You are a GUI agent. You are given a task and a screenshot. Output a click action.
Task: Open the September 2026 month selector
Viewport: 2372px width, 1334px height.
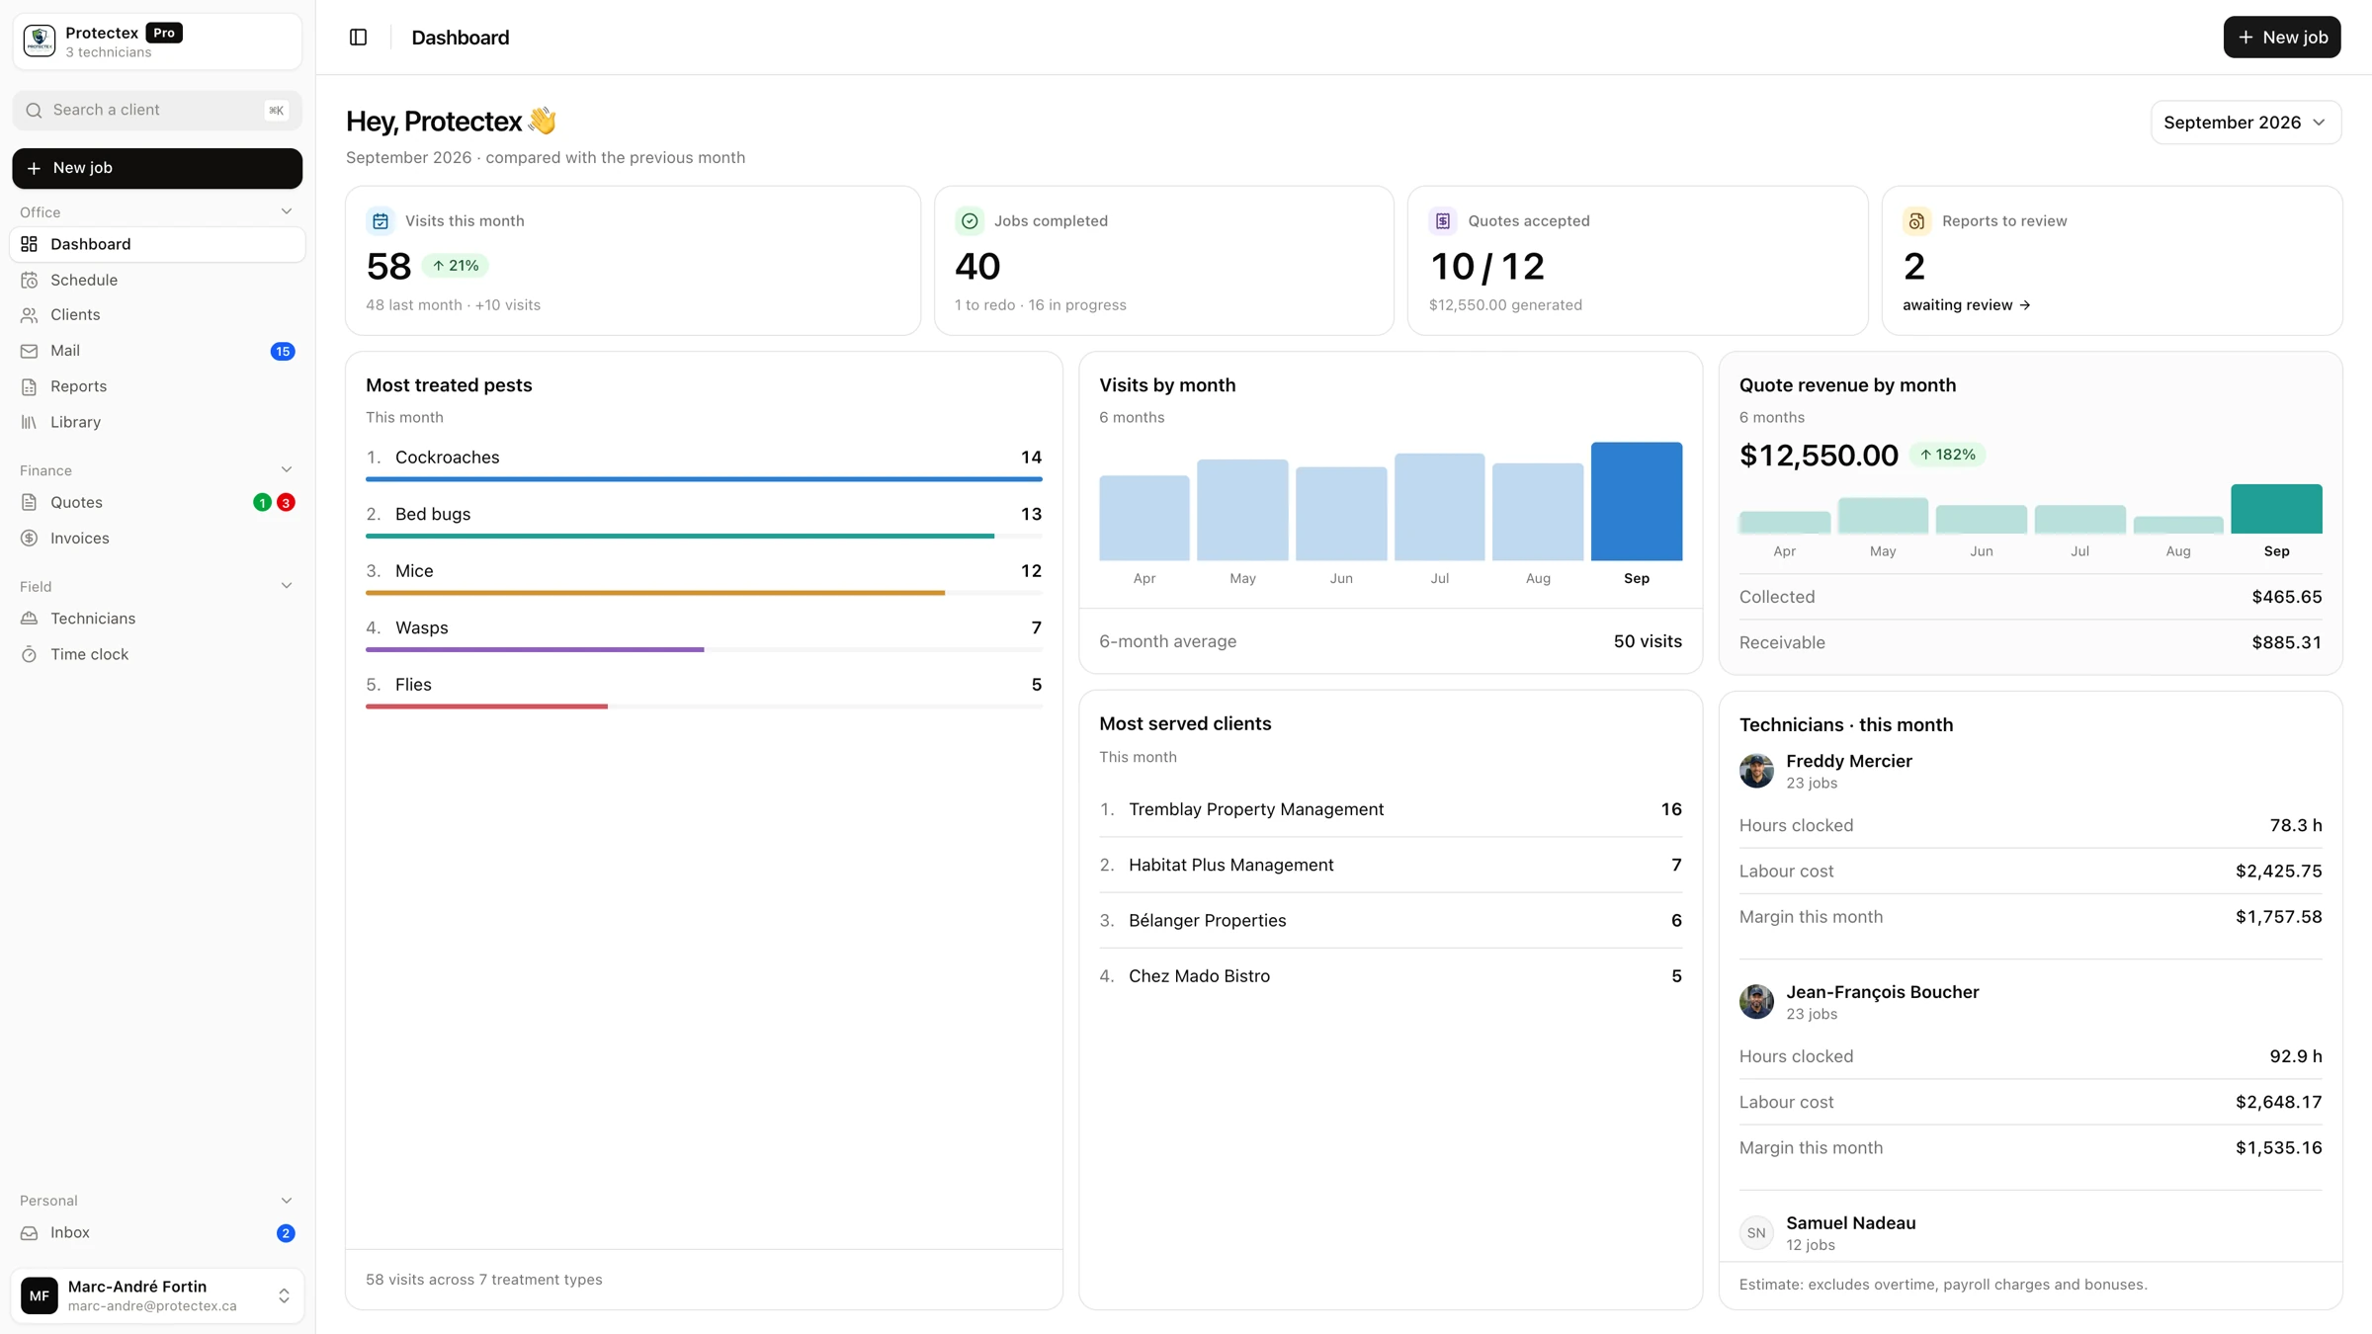point(2245,123)
